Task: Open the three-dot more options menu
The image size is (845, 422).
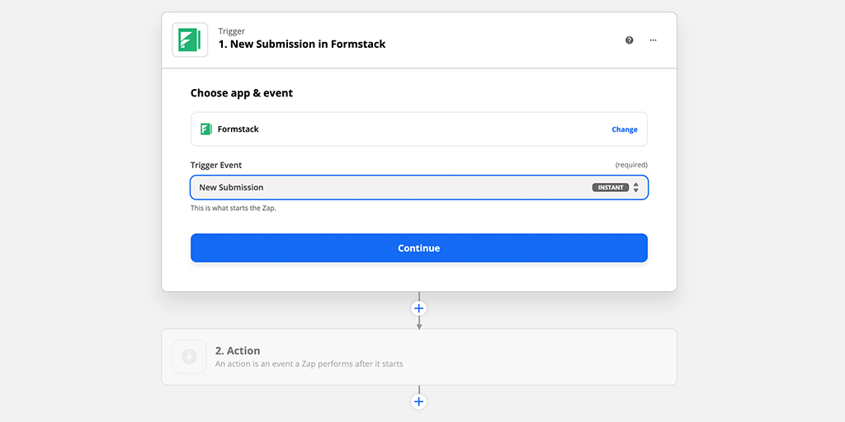Action: pos(654,40)
